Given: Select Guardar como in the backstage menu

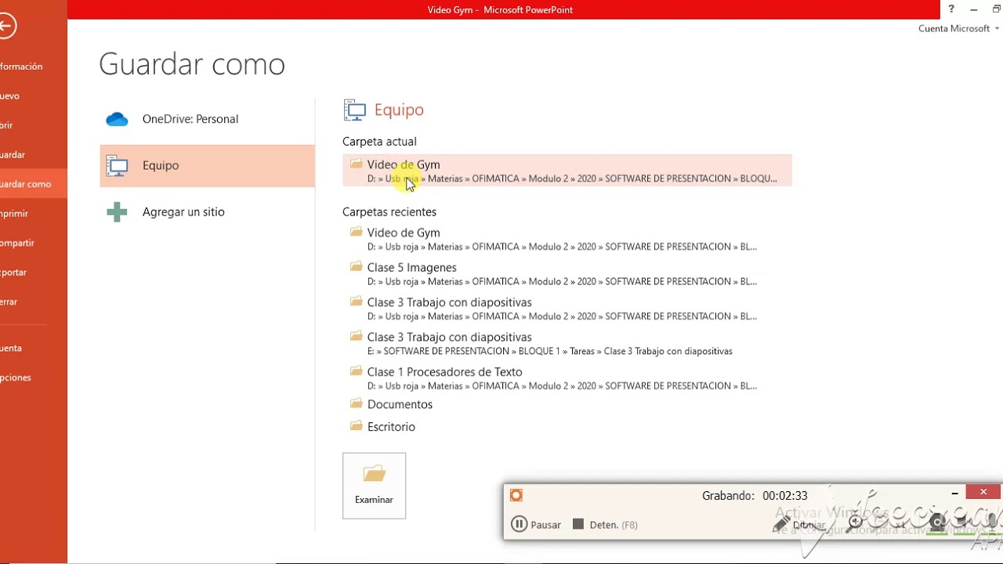Looking at the screenshot, I should pos(34,184).
